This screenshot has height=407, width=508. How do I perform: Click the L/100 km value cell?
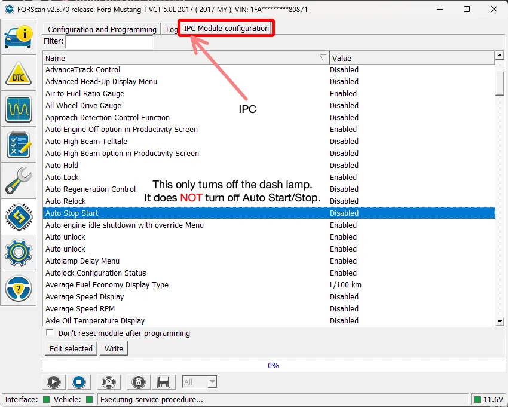coord(345,285)
